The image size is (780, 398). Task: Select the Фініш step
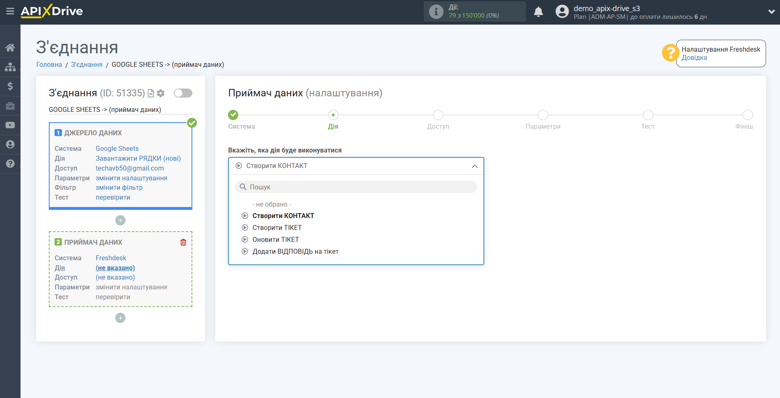click(x=748, y=115)
